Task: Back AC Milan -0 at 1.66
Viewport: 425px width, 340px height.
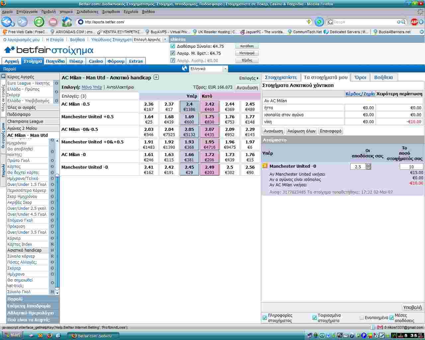Action: click(189, 157)
